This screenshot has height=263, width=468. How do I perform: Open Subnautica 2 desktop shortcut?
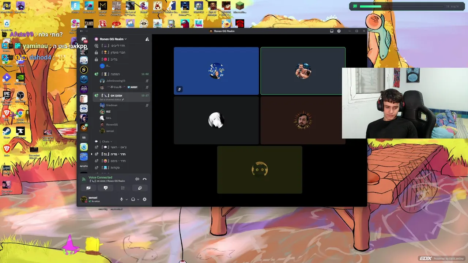pos(89,8)
